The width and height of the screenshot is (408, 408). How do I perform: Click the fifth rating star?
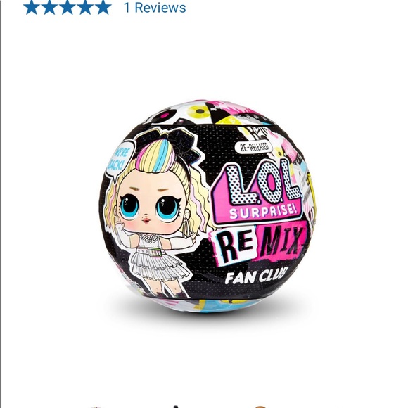103,7
